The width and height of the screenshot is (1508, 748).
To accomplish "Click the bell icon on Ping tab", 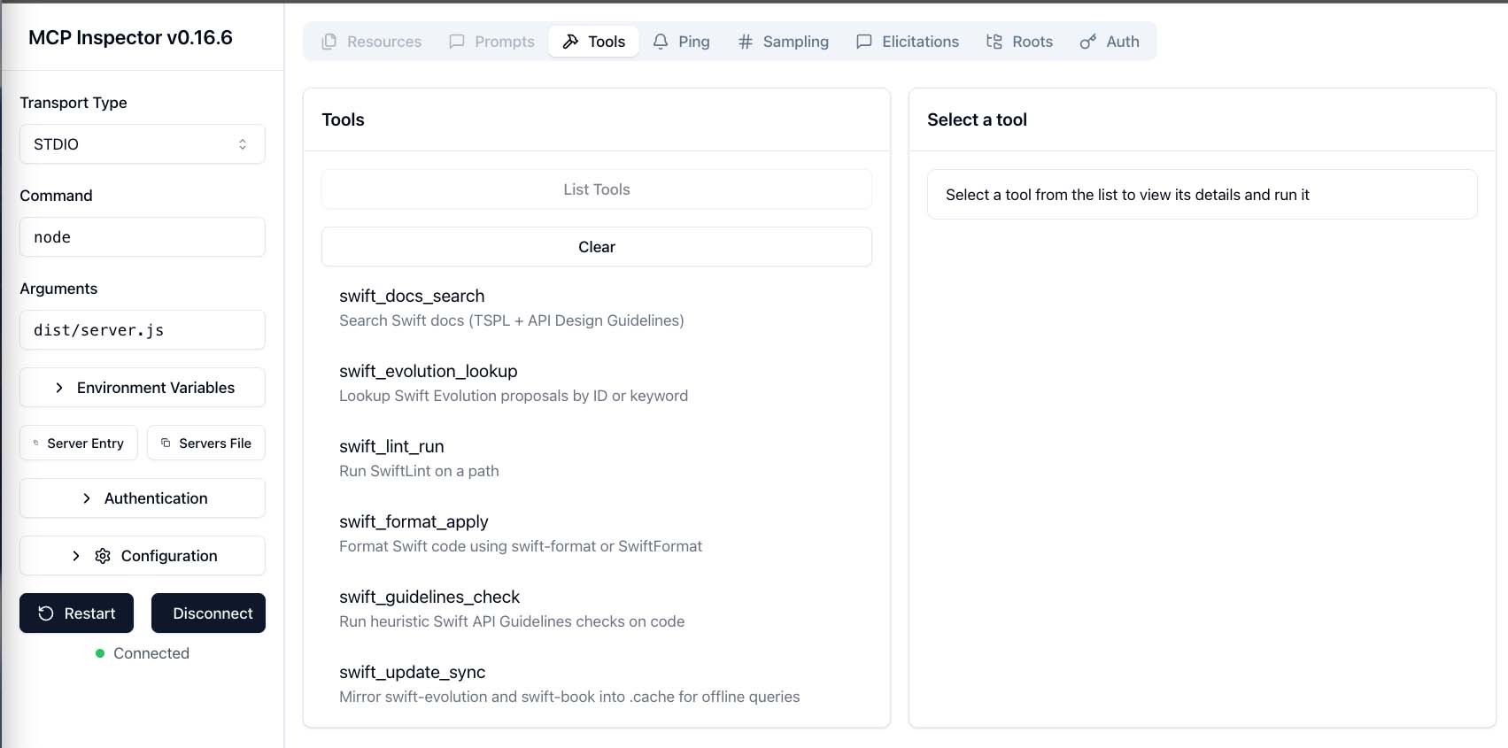I will (661, 42).
